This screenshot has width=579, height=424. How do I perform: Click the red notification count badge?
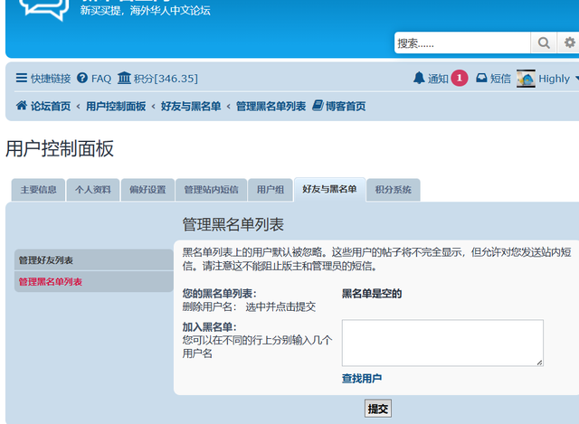pos(459,79)
